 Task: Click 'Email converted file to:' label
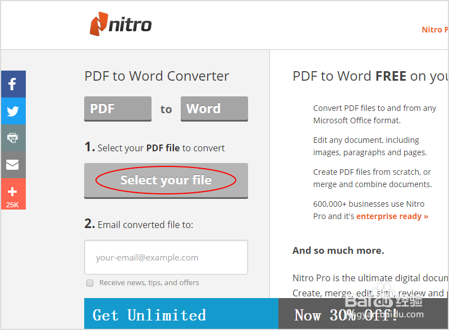[x=145, y=225]
